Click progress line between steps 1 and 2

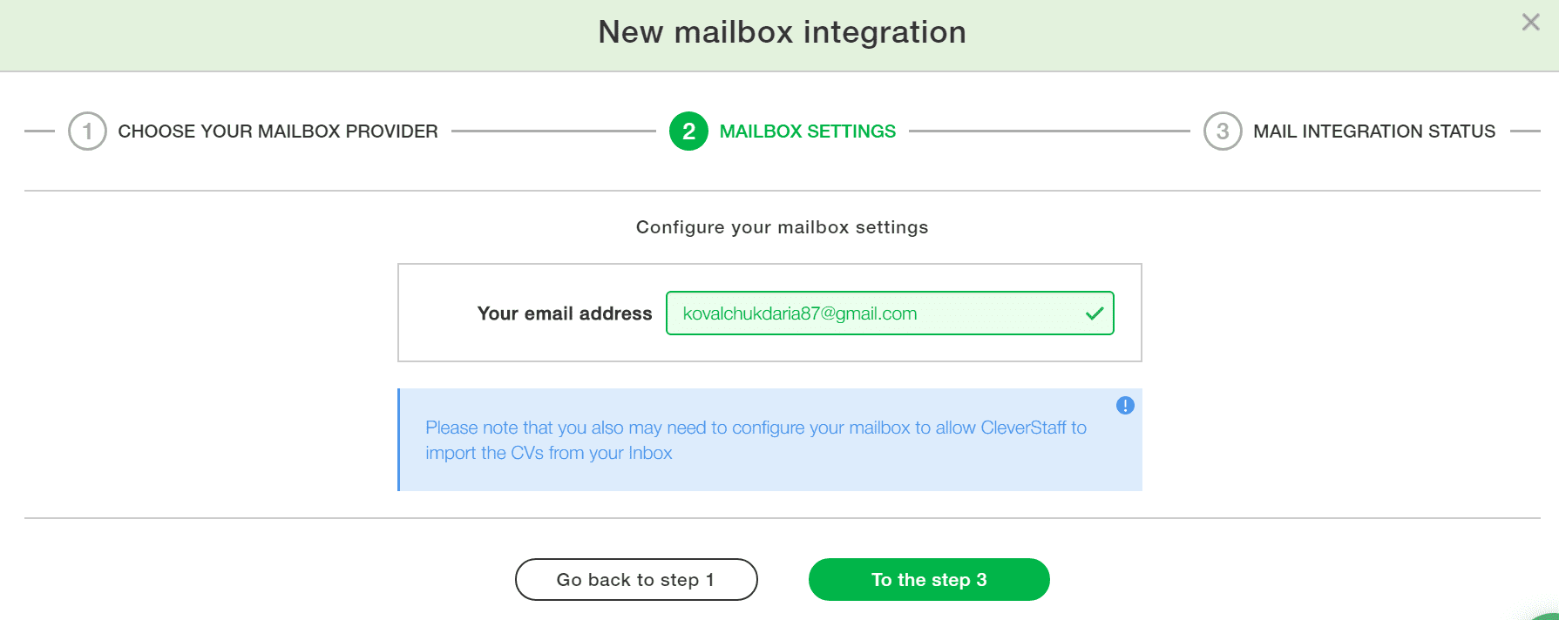pyautogui.click(x=553, y=131)
